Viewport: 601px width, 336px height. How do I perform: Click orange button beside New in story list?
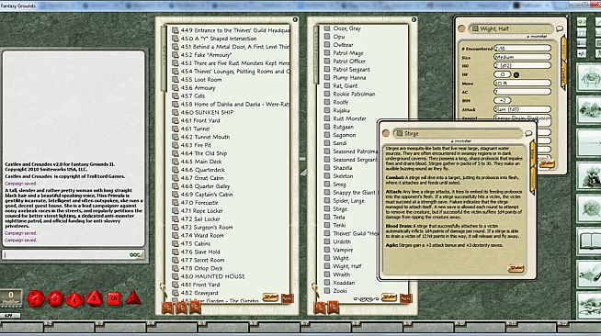pyautogui.click(x=270, y=297)
